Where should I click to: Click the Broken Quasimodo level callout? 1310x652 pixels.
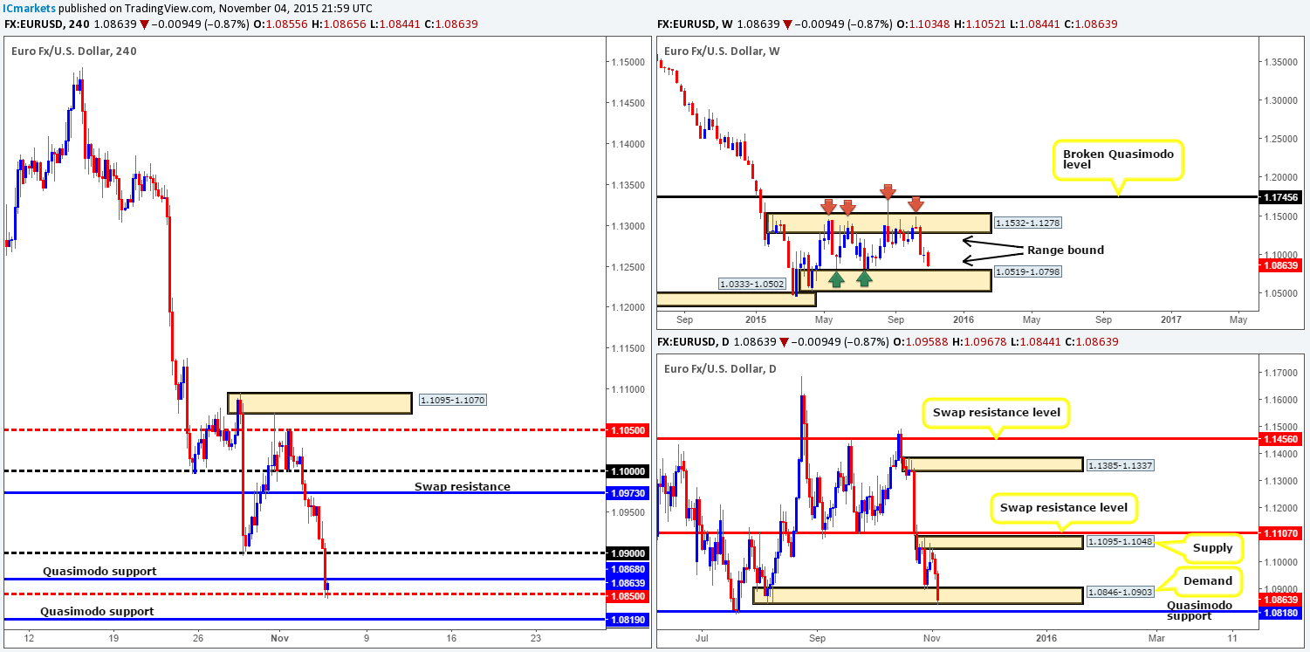click(1120, 159)
